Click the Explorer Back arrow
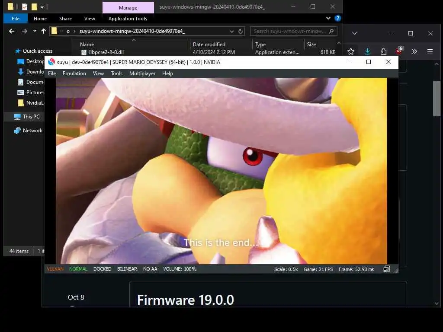The height and width of the screenshot is (332, 443). click(x=12, y=31)
